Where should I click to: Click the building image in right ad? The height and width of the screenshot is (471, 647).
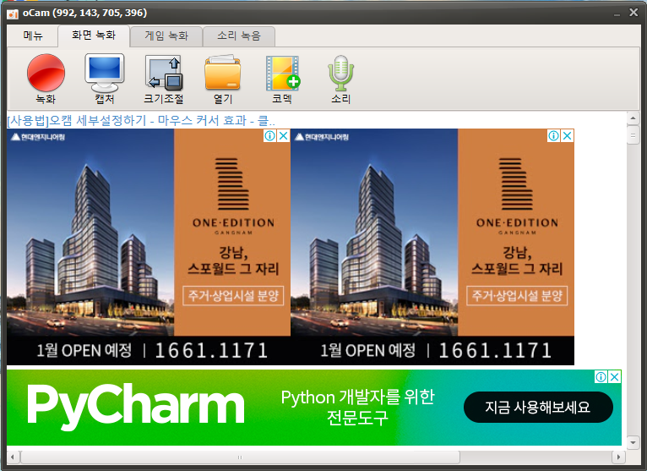click(374, 233)
